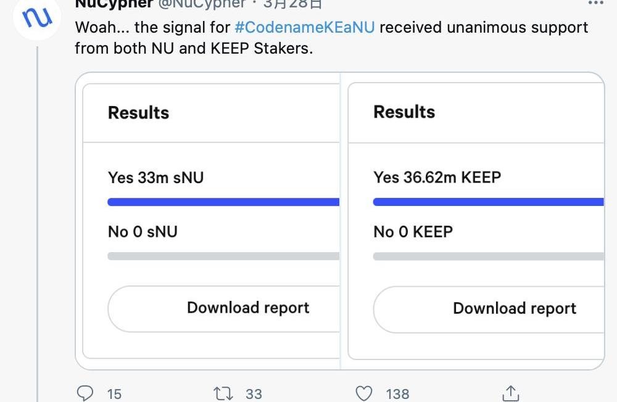Click the NuCypher profile avatar
This screenshot has width=617, height=402.
click(36, 18)
